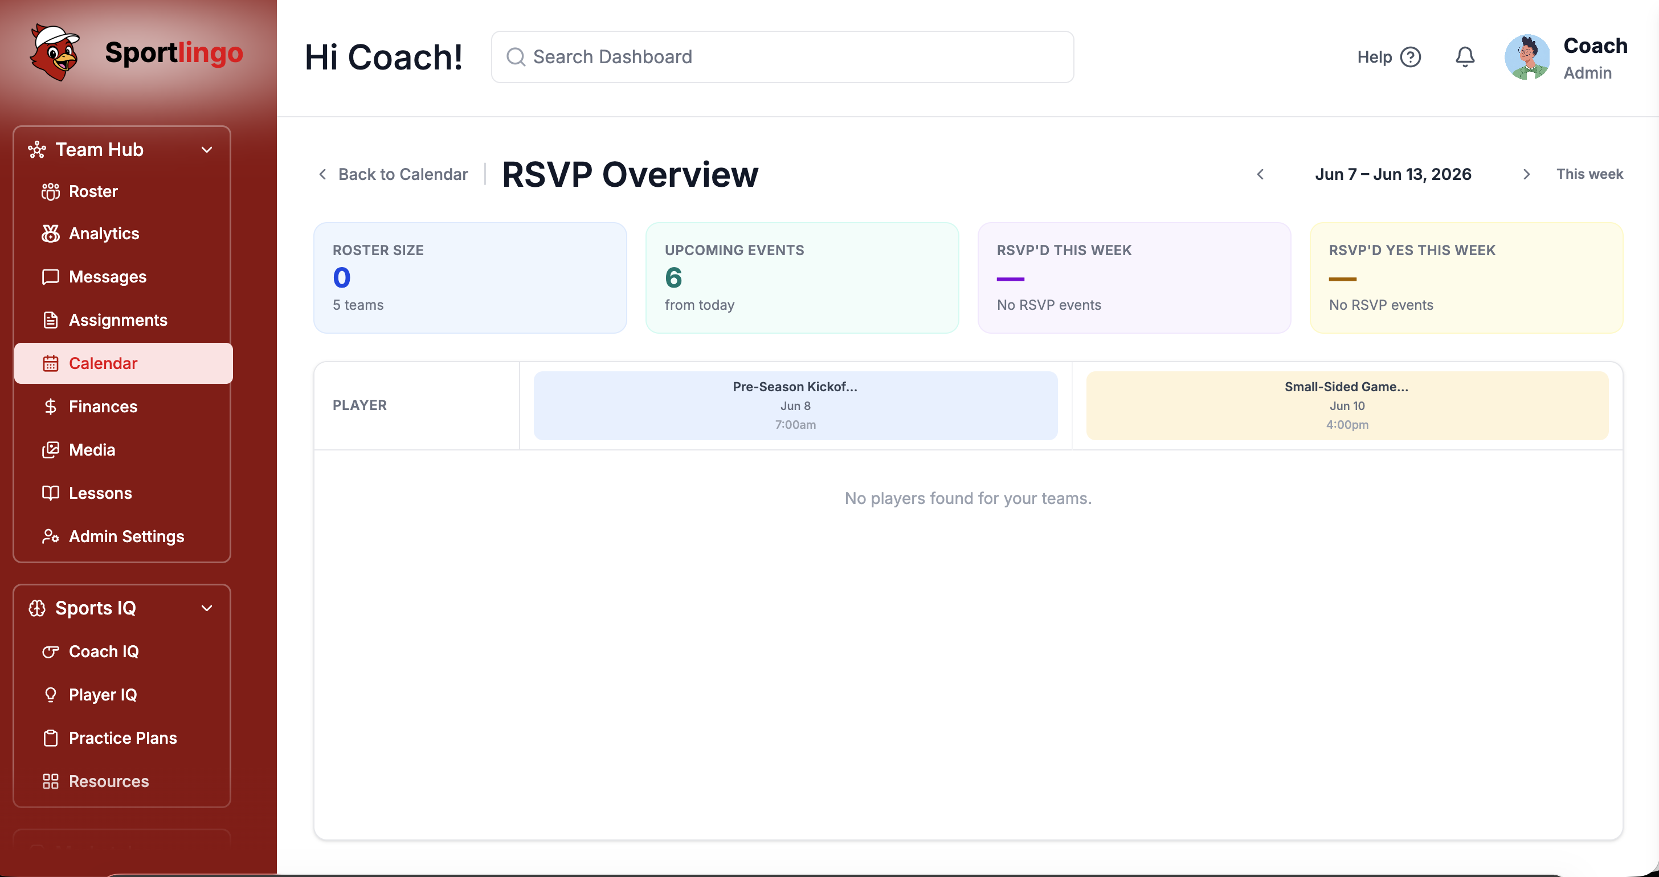Click the Analytics medal icon
Screen dimensions: 1659x877
coord(50,233)
